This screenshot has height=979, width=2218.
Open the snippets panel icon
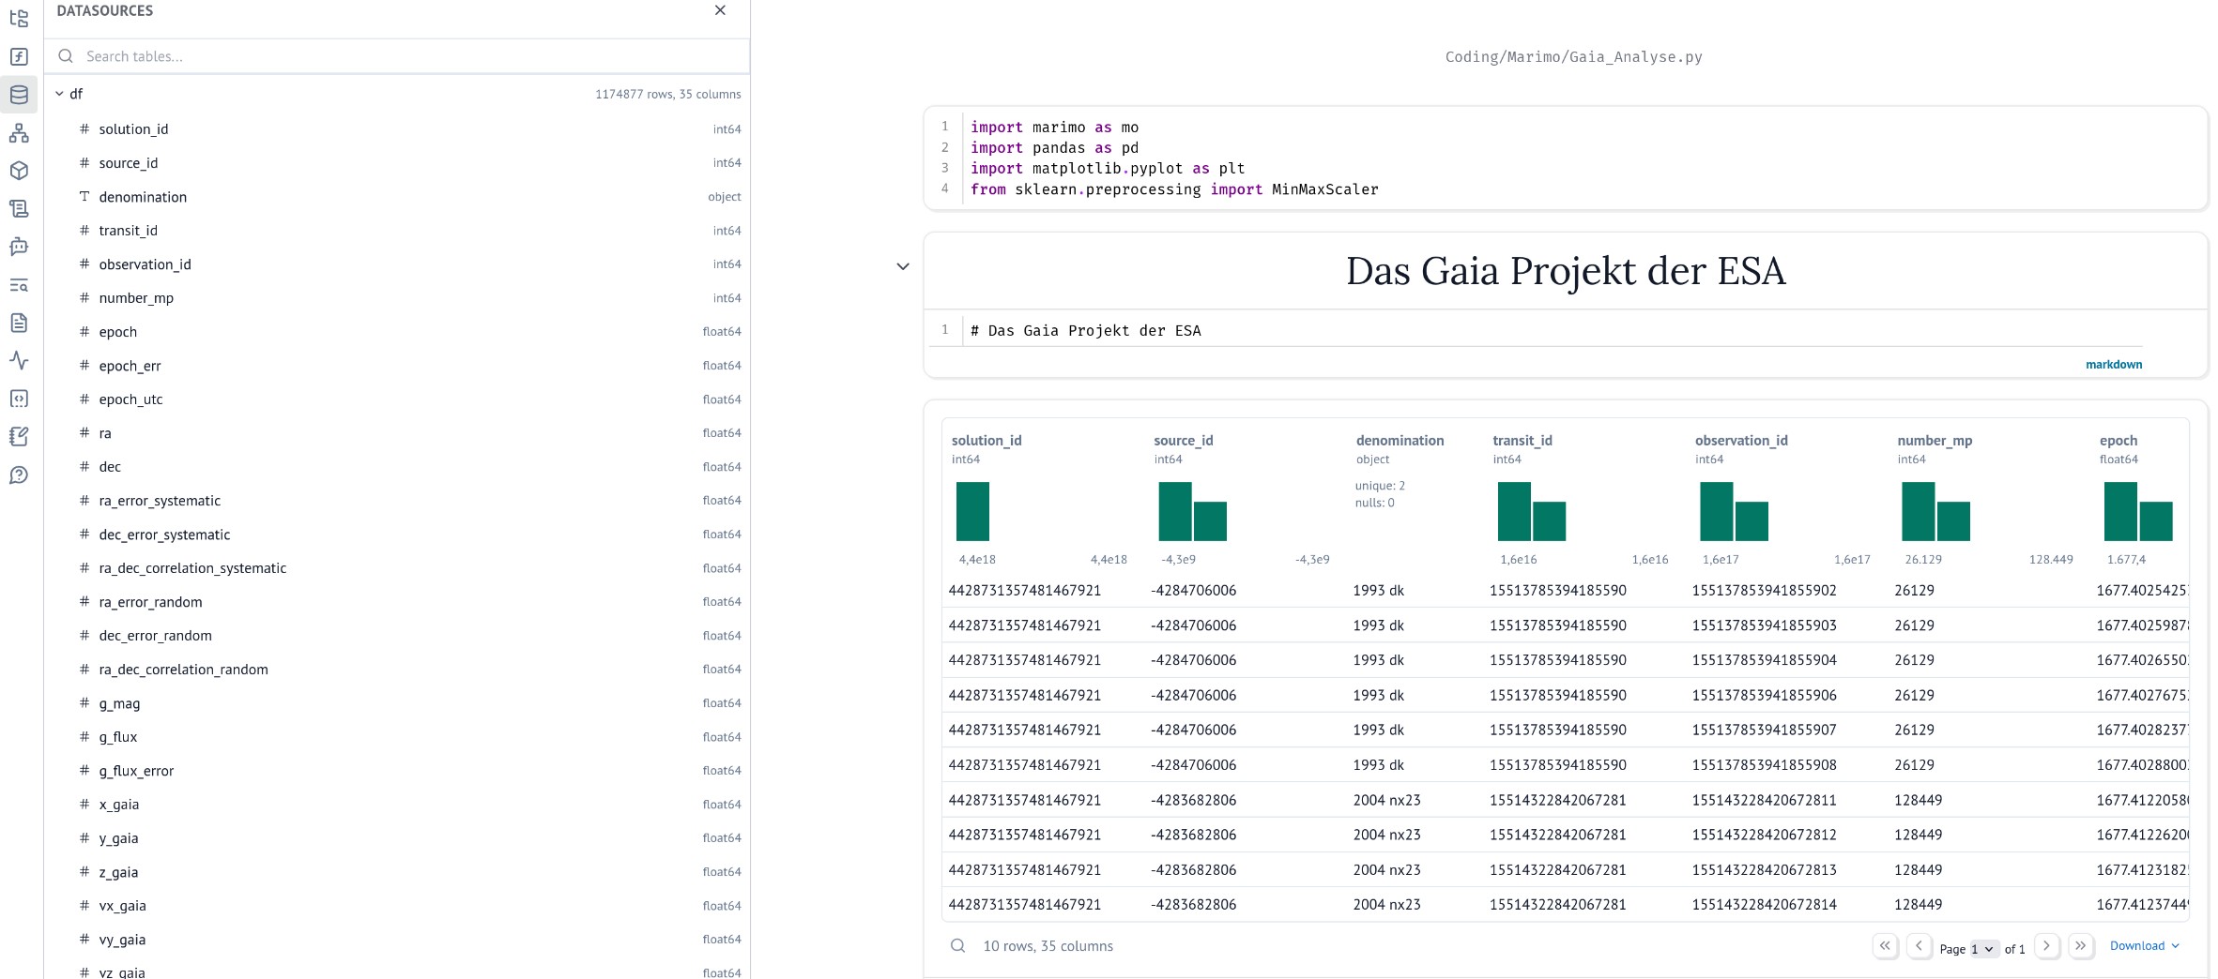click(19, 399)
